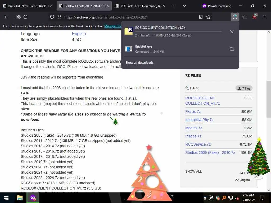Click the scrollbar up arrow
Viewport: 271px width, 203px height.
(269, 32)
